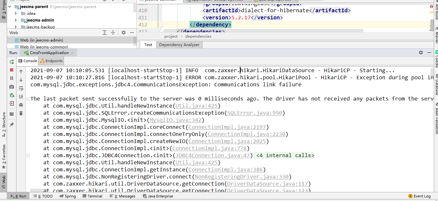Clear all console output with the trash icon
438x201 pixels.
(21, 113)
